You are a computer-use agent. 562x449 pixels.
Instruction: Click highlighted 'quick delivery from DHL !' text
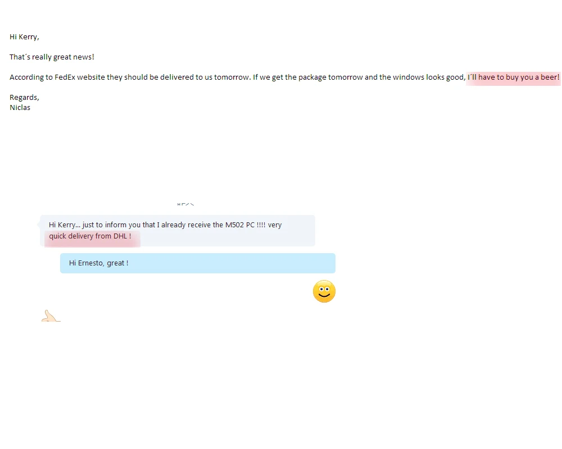click(x=90, y=236)
